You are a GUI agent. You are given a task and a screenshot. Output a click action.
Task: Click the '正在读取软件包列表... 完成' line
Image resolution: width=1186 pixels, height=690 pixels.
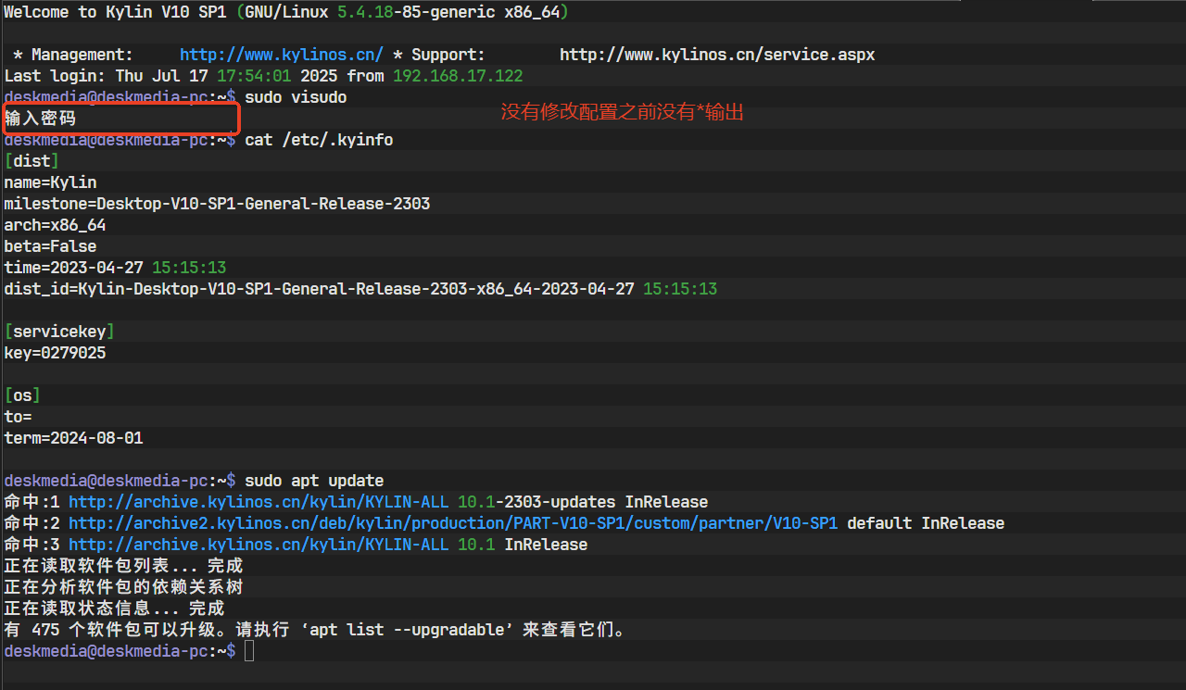123,566
